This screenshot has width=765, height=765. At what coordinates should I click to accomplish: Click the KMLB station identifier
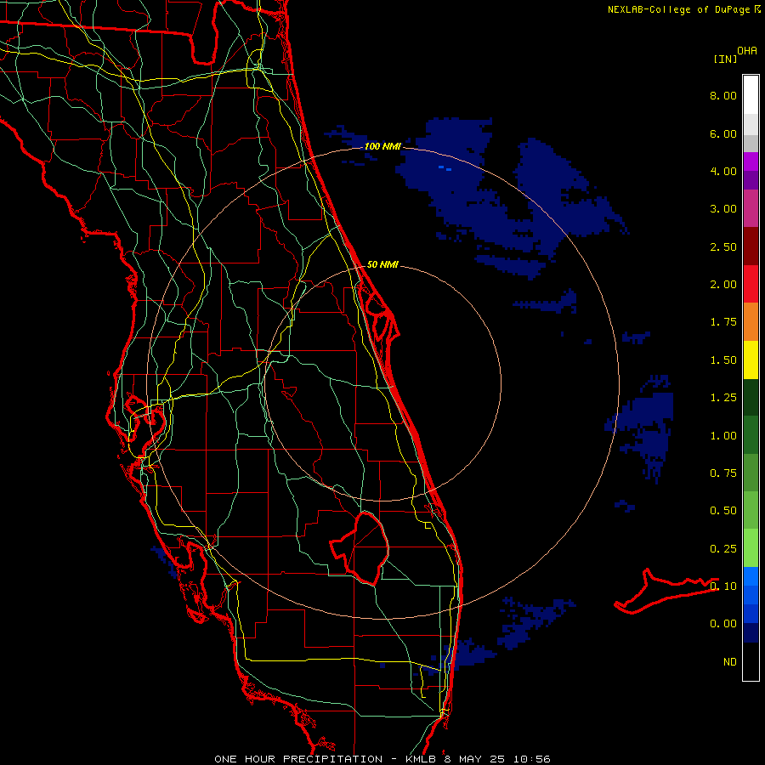pos(422,759)
